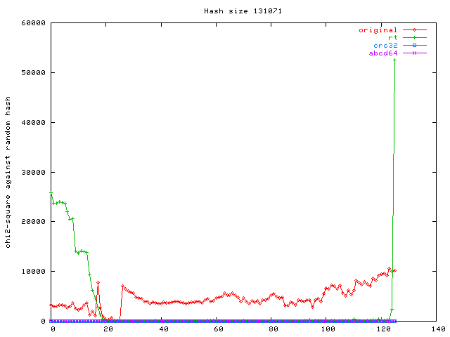The image size is (450, 337).
Task: Click the y-axis value 10000
Action: click(x=33, y=272)
